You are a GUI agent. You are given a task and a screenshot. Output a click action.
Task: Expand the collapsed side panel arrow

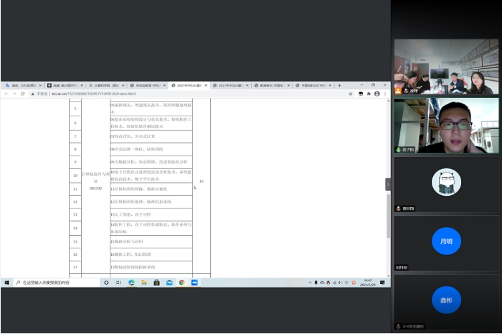tap(388, 184)
